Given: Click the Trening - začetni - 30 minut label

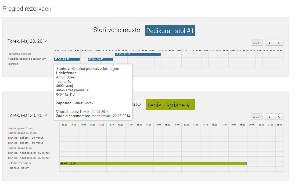Looking at the screenshot, I should tap(25, 138).
